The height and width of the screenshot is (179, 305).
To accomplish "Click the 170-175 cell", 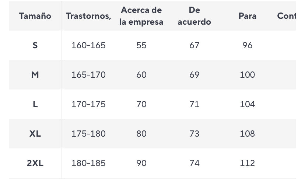I will 88,104.
